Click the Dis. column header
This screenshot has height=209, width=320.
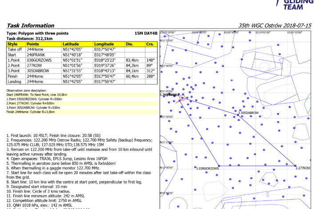(x=130, y=44)
